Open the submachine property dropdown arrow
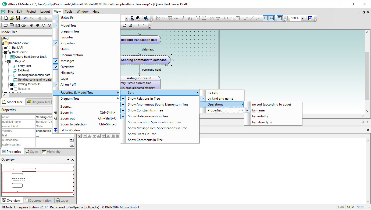The width and height of the screenshot is (371, 210). (72, 140)
